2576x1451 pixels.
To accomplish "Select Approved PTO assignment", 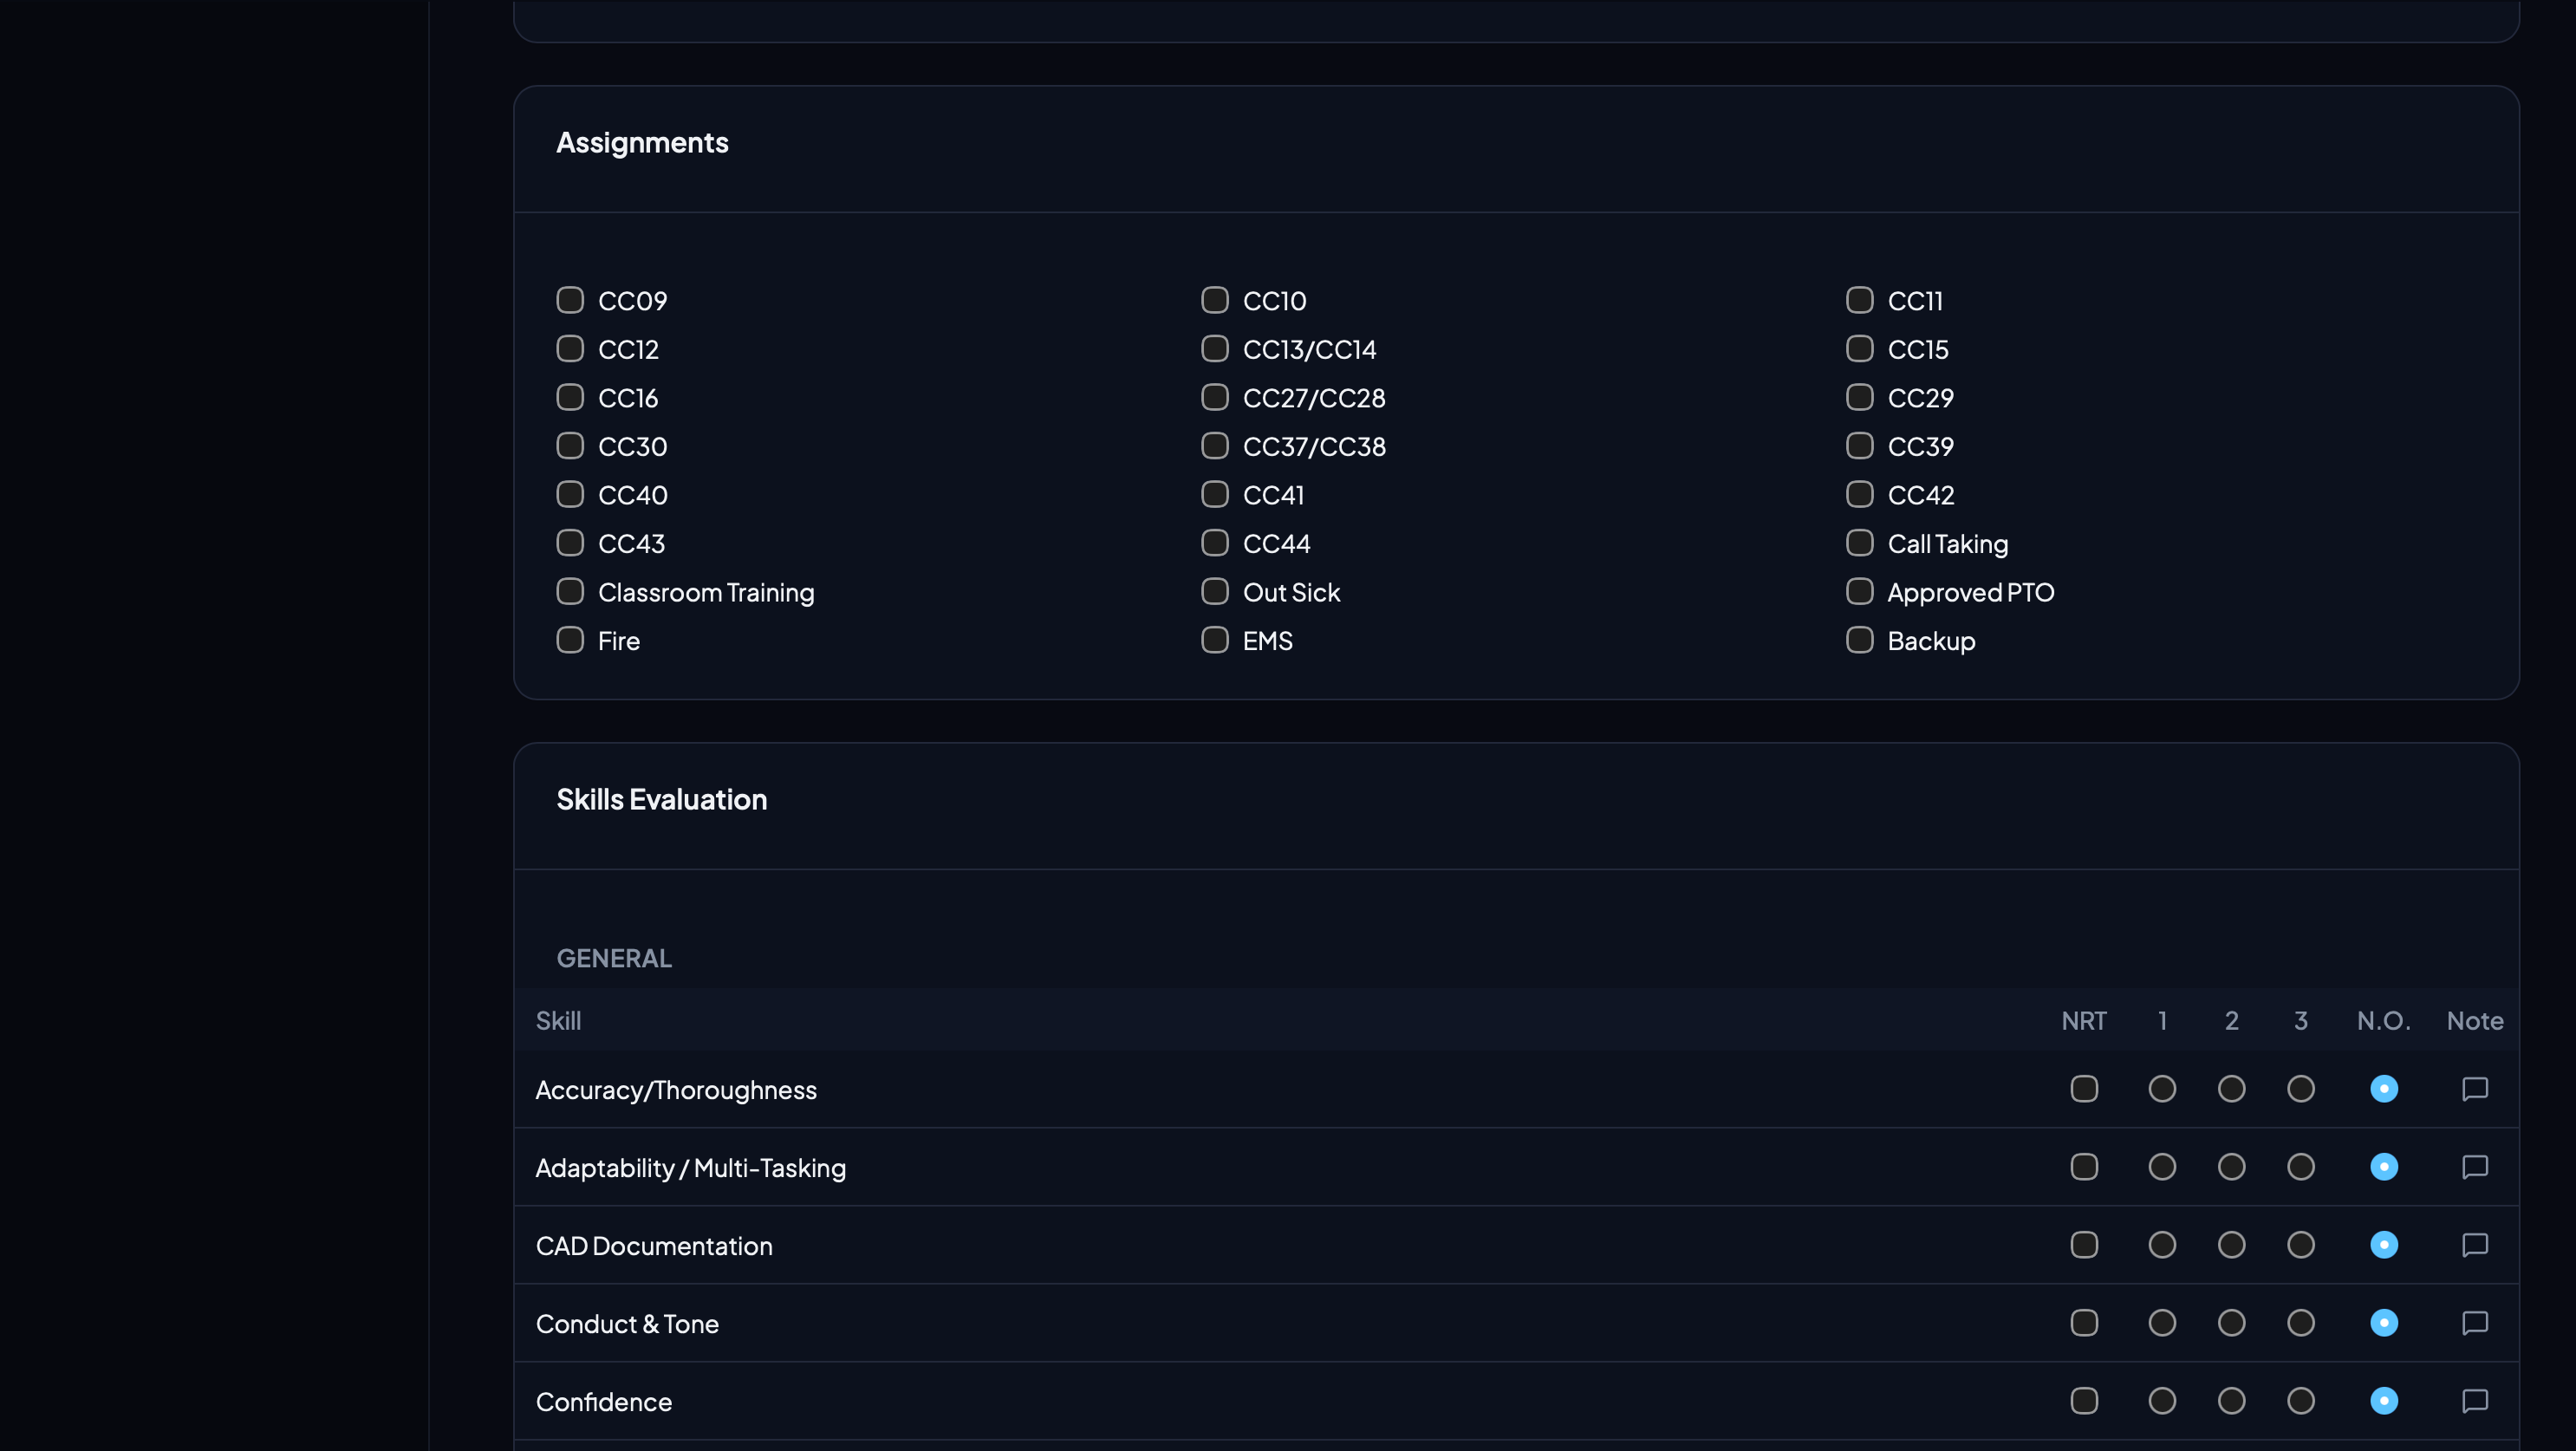I will tap(1859, 591).
